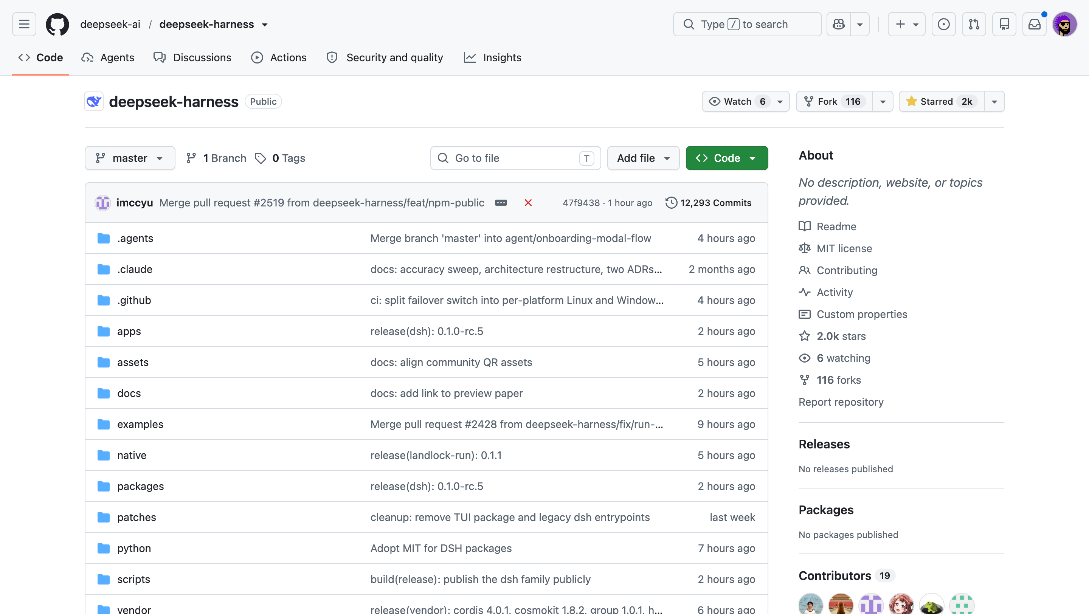Unstar the repository with Starred button

tap(942, 101)
